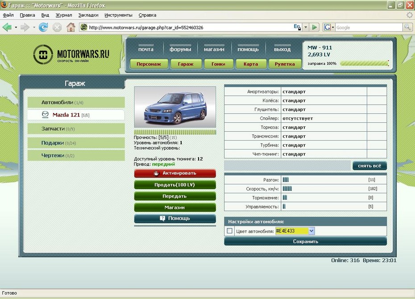Click the Сохранить button
415x299 pixels.
(305, 241)
